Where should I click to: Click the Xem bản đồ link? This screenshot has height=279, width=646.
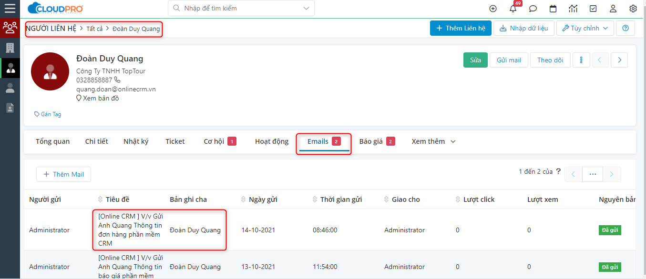(101, 98)
